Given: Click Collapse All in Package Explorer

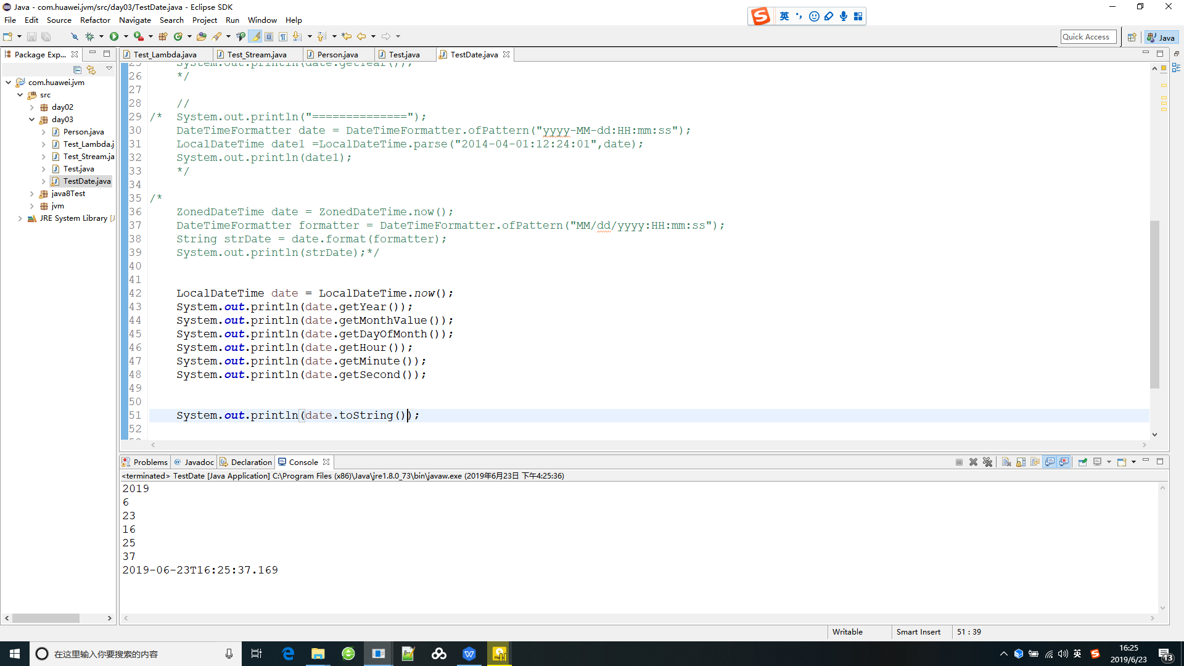Looking at the screenshot, I should pyautogui.click(x=77, y=70).
